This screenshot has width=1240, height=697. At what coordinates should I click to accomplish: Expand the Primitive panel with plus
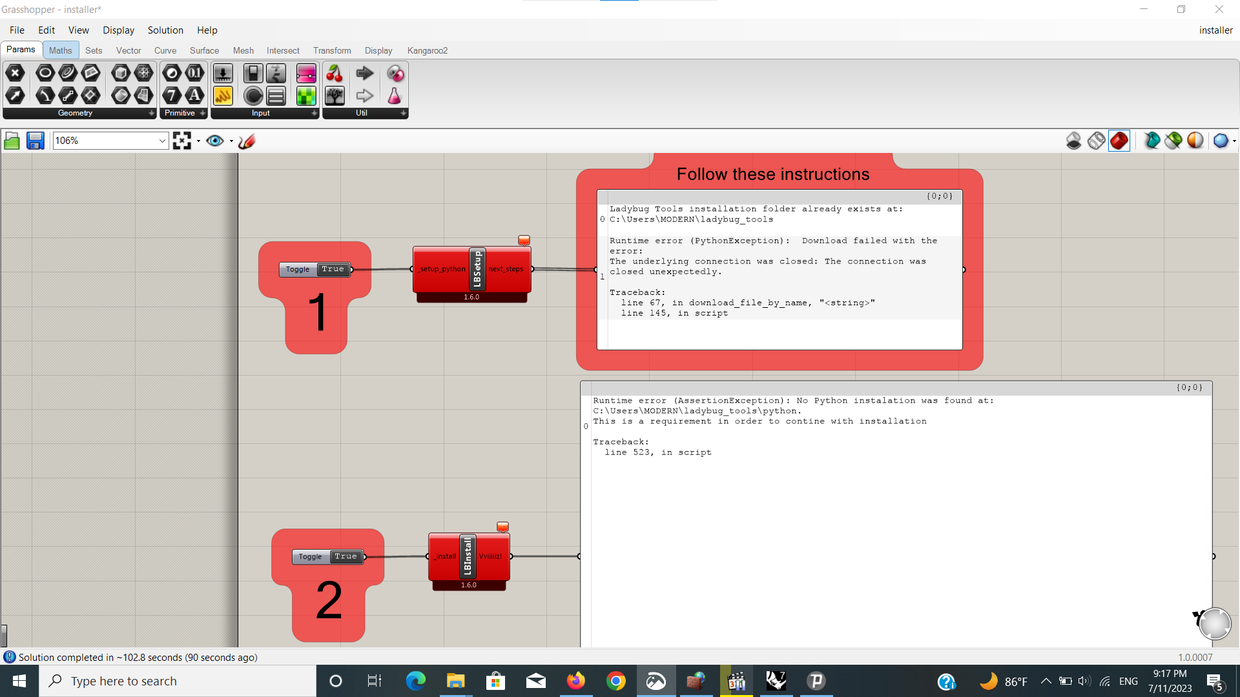[202, 113]
